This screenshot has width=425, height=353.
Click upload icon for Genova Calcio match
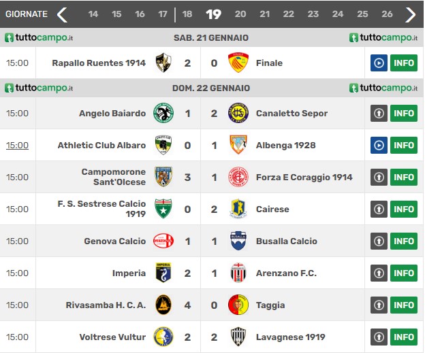(x=379, y=241)
